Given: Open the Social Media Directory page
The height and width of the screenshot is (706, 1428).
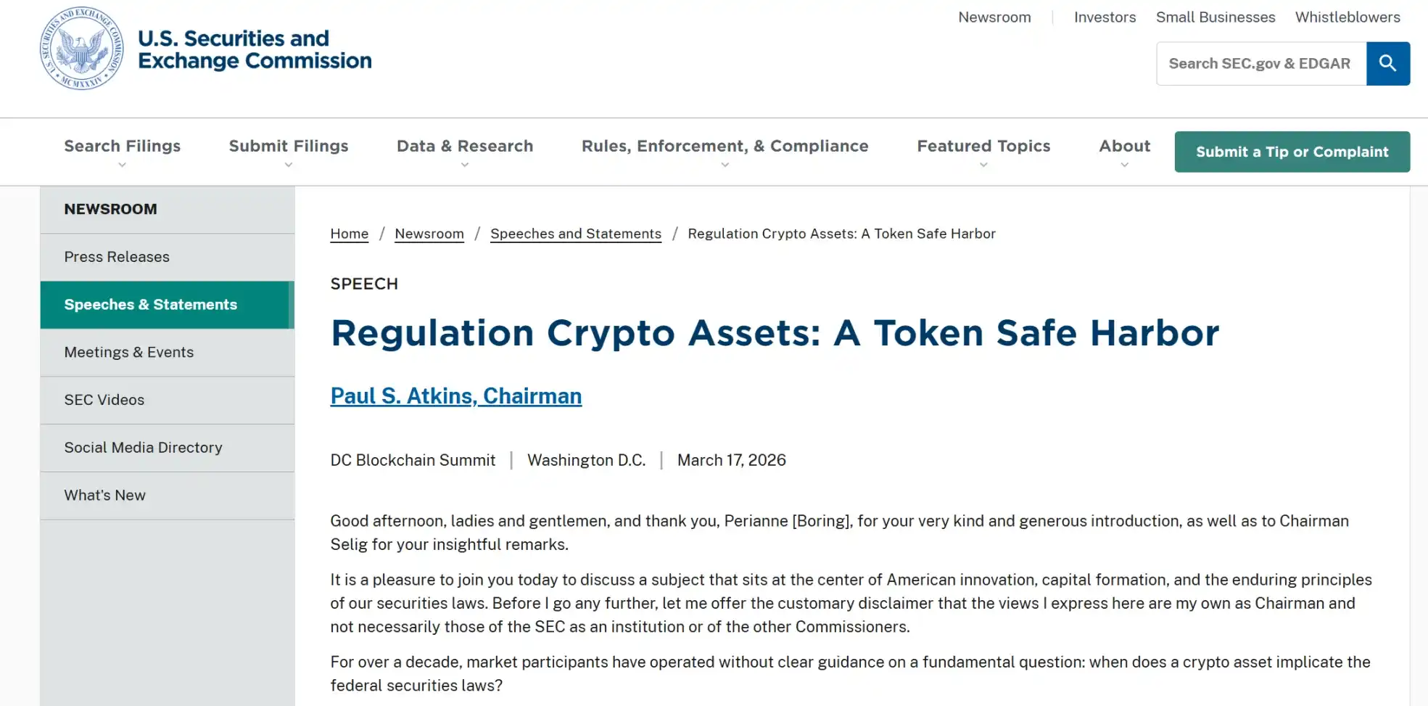Looking at the screenshot, I should (143, 448).
